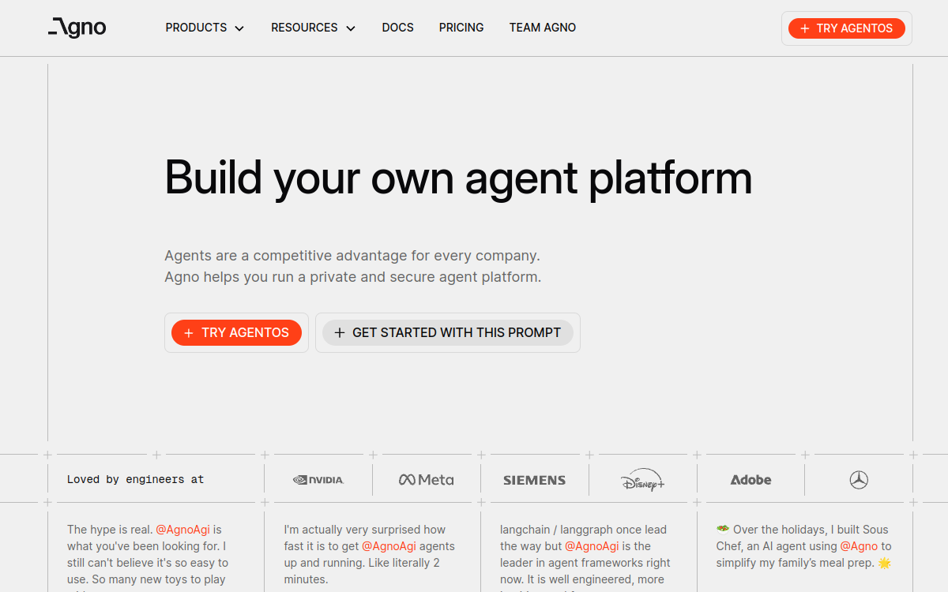Image resolution: width=948 pixels, height=592 pixels.
Task: Click plus icon in header Try AgentOS
Action: click(804, 28)
